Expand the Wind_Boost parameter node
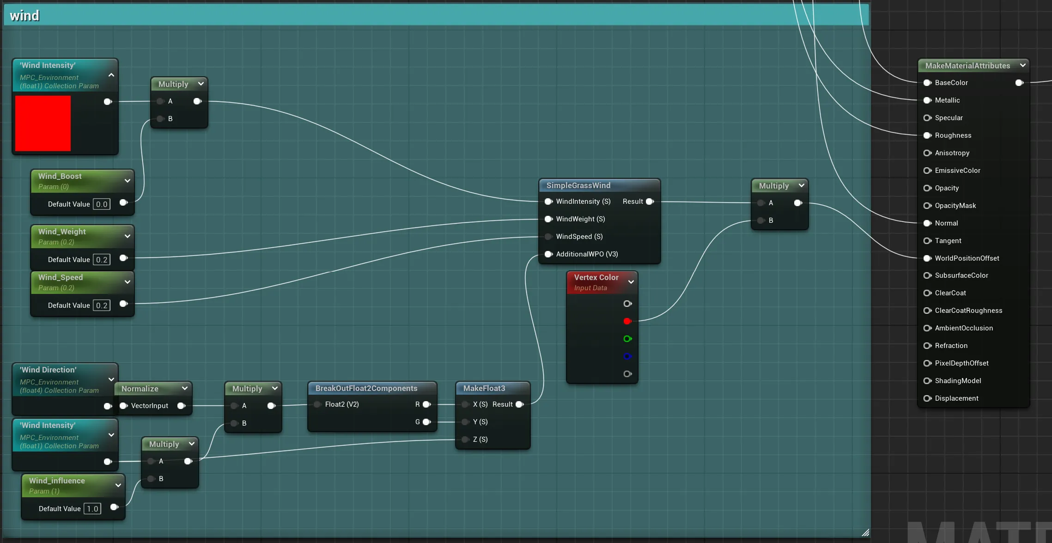Screen dimensions: 1052x543 128,181
